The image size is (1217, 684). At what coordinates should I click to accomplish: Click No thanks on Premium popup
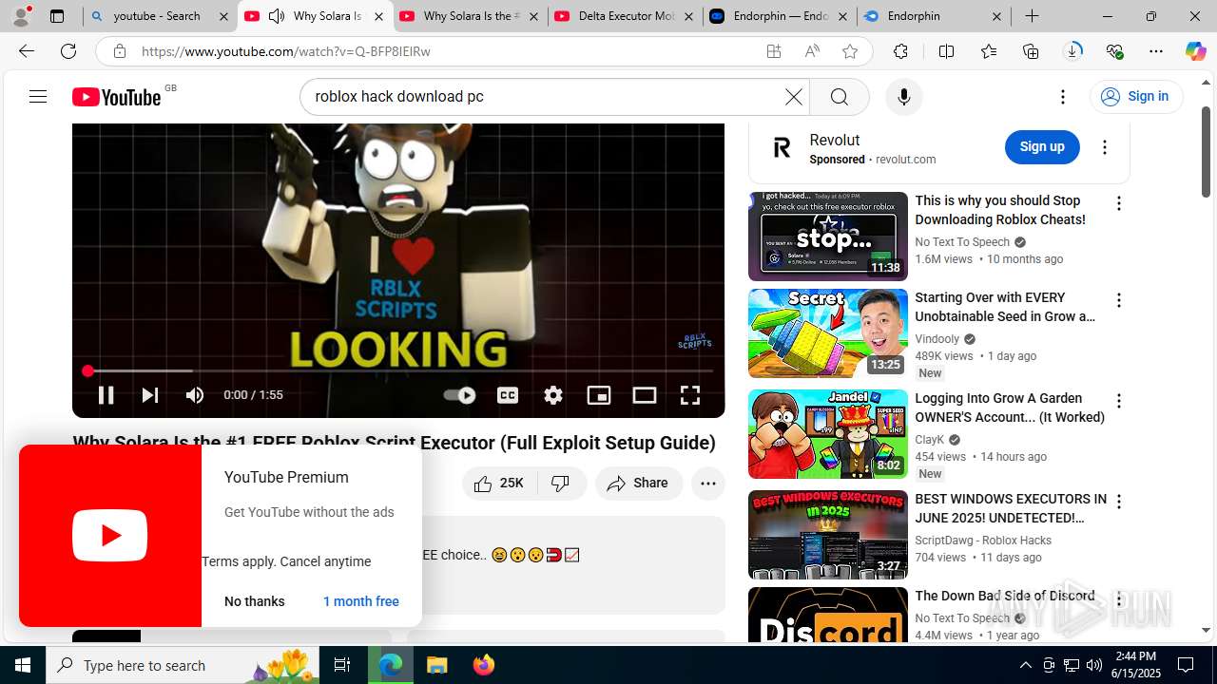coord(255,601)
